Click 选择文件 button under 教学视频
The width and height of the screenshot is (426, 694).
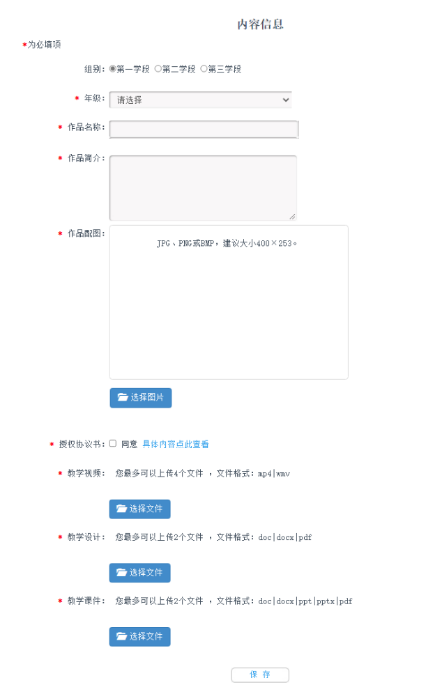click(x=139, y=509)
